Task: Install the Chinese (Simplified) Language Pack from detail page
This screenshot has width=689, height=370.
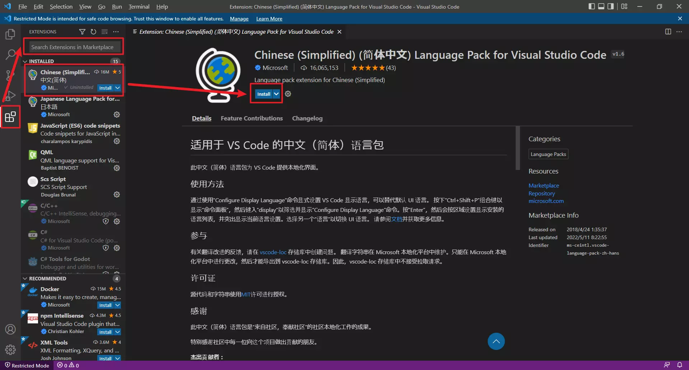Action: click(x=264, y=94)
